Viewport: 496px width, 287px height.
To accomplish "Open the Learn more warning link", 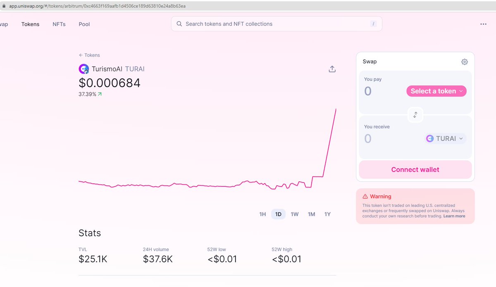I will tap(454, 216).
